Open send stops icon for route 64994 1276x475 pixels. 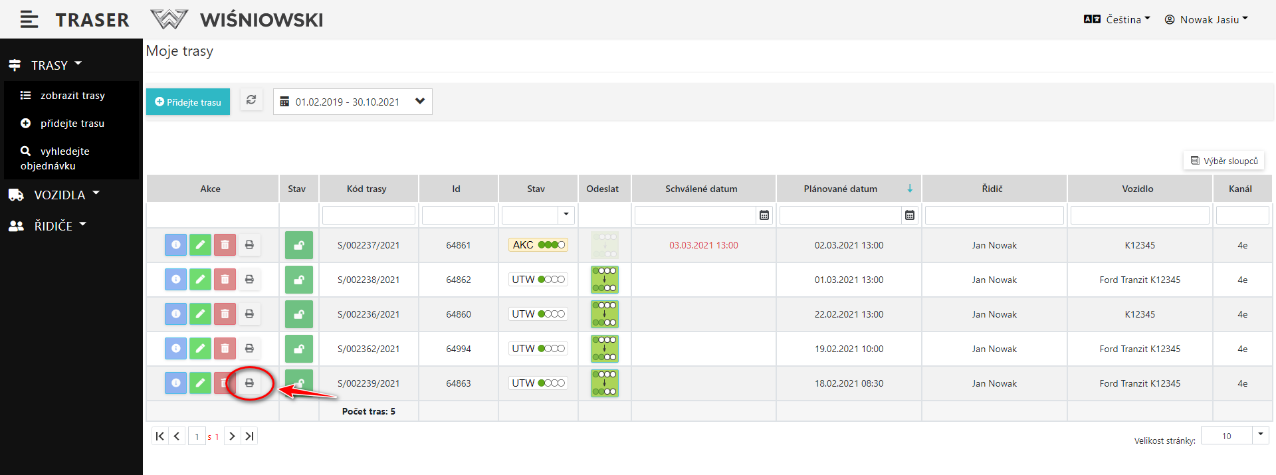(604, 349)
